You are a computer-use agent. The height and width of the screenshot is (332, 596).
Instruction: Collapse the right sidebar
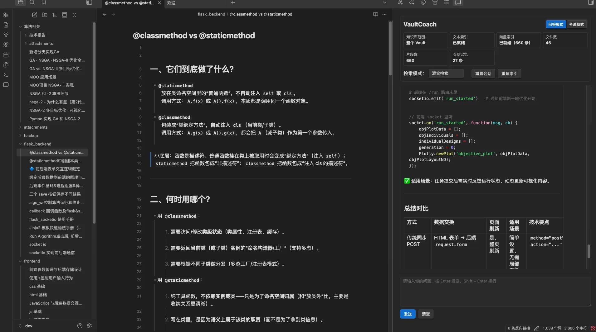click(591, 2)
